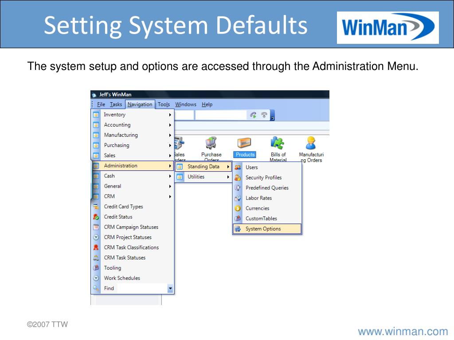Click the green phone call toolbar icon
454x340 pixels.
(253, 115)
